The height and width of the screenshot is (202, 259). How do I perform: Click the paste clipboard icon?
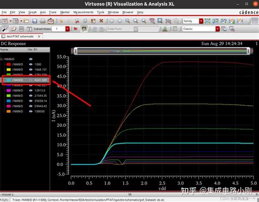click(93, 21)
